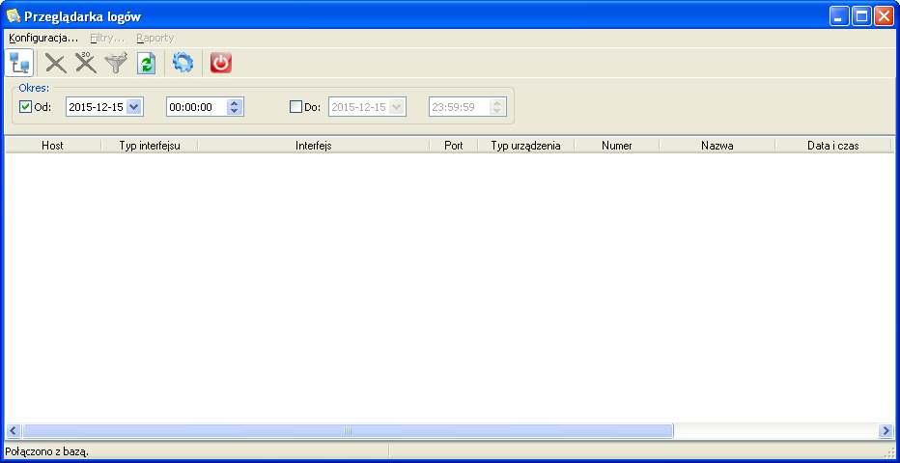Click status text Połączono z bazą.
Viewport: 900px width, 463px height.
pyautogui.click(x=46, y=451)
